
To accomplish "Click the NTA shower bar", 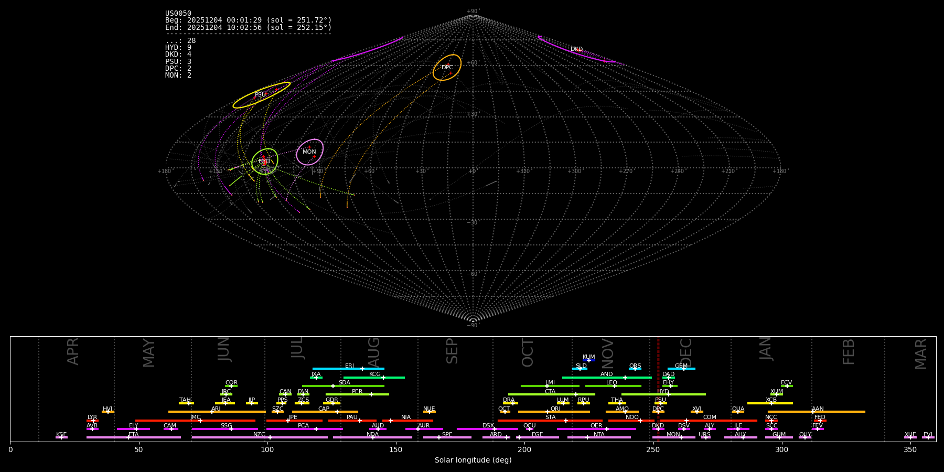I will tap(599, 437).
